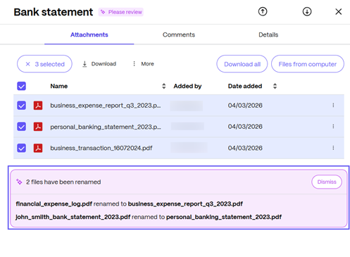
Task: Open personal_banking_statement_2023 file name
Action: coord(106,127)
